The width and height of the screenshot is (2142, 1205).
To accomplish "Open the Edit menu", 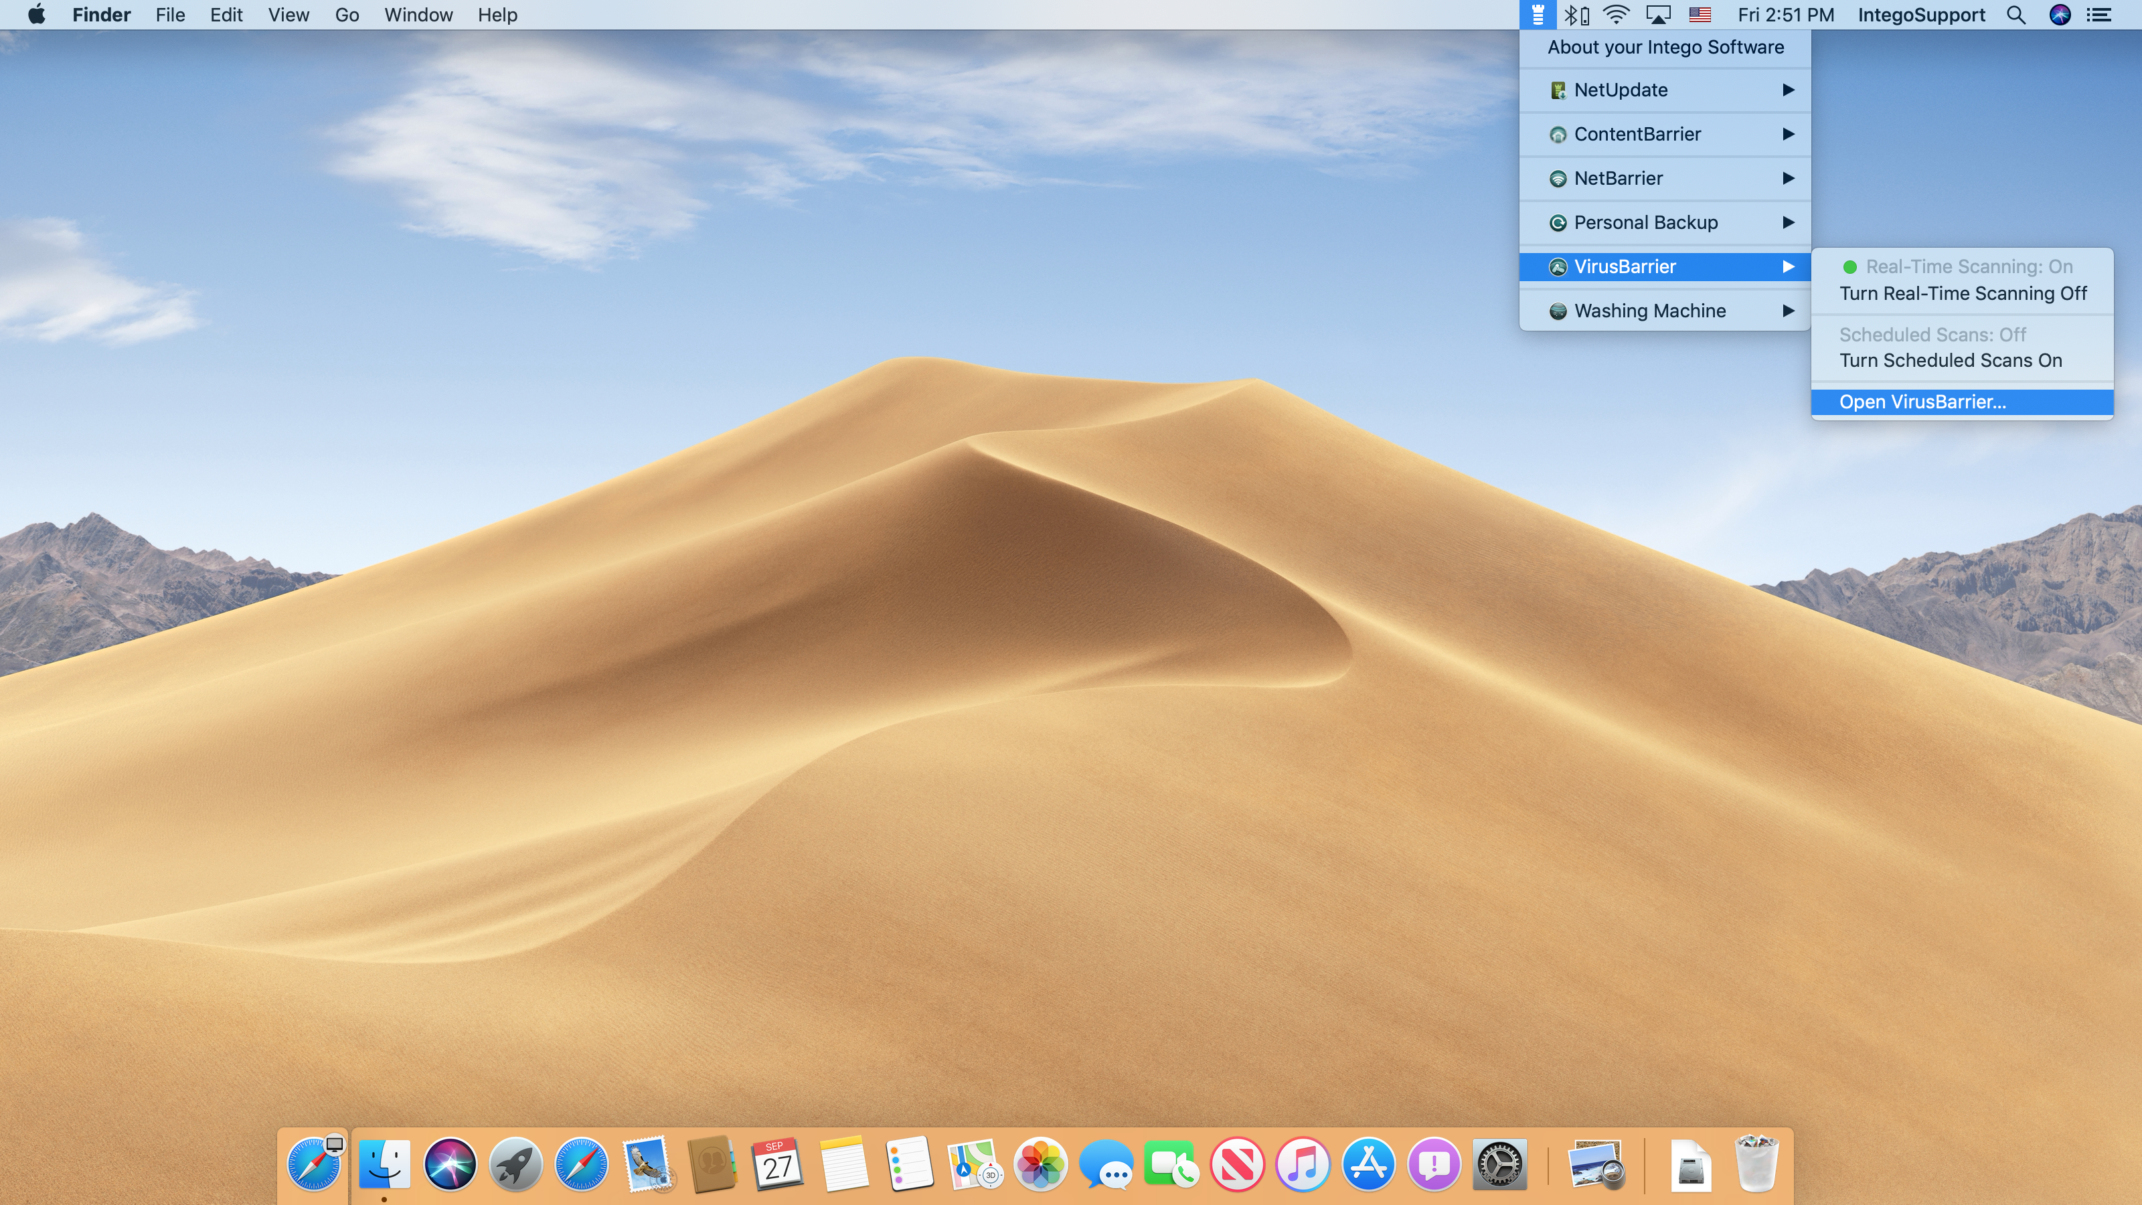I will (x=226, y=15).
